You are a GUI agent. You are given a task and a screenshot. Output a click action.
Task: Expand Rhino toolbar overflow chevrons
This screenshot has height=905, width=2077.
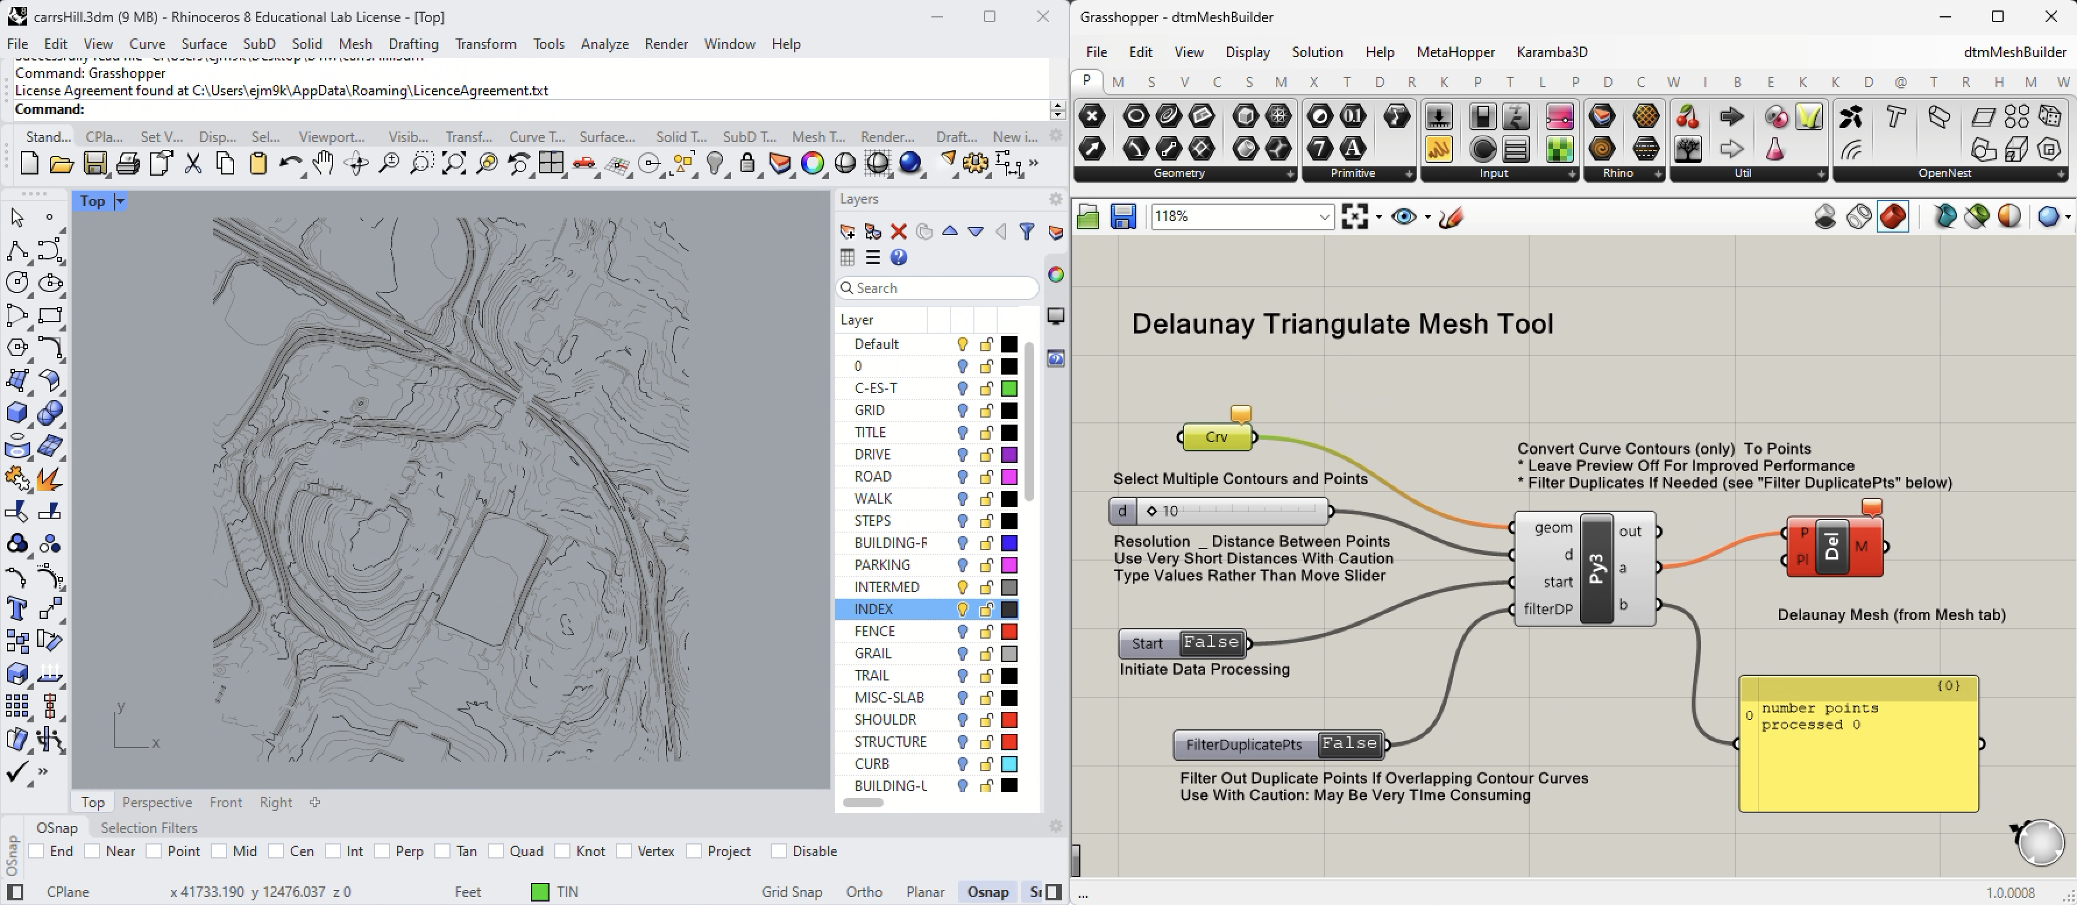click(1034, 163)
